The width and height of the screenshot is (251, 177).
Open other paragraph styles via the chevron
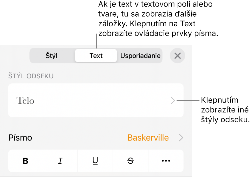173,101
